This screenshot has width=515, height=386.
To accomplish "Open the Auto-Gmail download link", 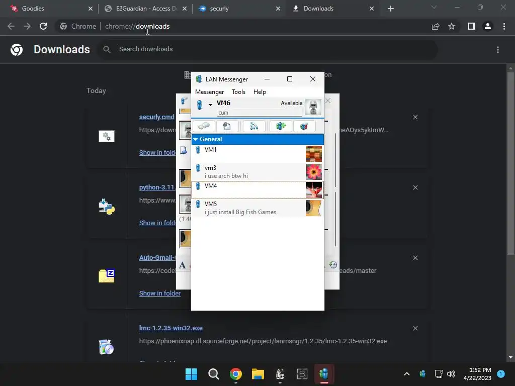I will 157,258.
